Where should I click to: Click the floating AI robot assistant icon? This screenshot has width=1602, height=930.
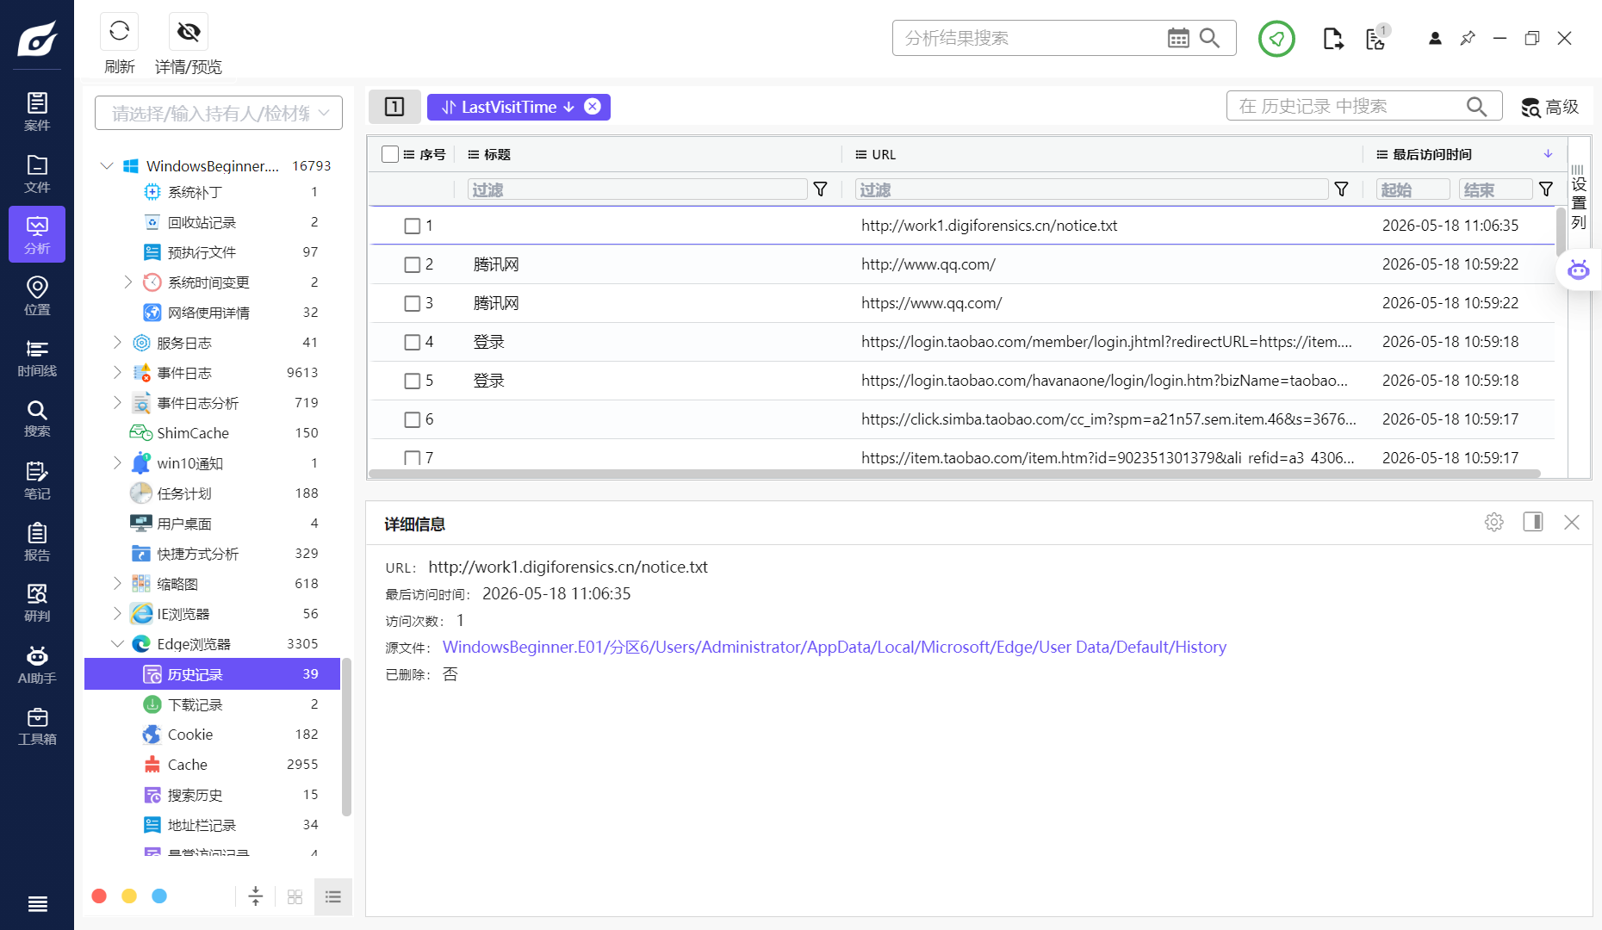click(x=1579, y=270)
